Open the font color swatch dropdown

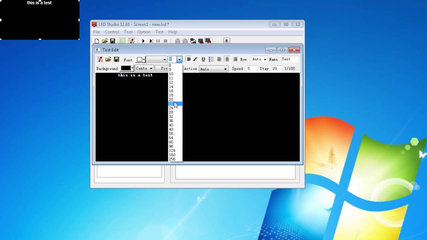141,60
